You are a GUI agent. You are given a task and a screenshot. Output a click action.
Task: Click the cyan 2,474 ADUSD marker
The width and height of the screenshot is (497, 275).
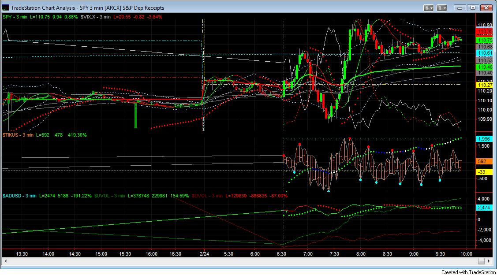click(485, 207)
